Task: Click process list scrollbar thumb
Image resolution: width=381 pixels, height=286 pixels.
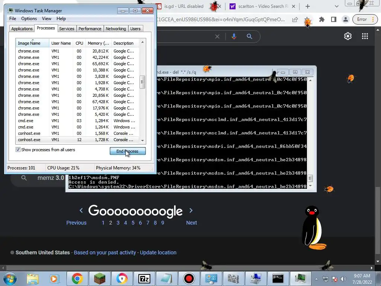Action: pyautogui.click(x=143, y=82)
